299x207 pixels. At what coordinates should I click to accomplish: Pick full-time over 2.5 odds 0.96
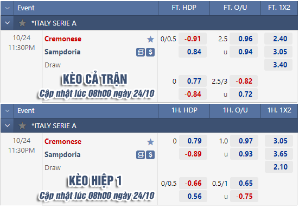pos(244,39)
